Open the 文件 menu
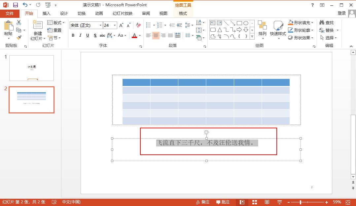This screenshot has height=206, width=356. (10, 14)
